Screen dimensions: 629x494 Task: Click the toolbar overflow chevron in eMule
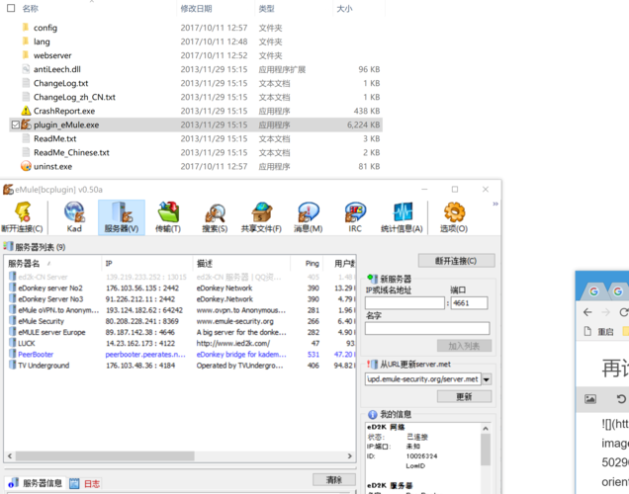495,204
